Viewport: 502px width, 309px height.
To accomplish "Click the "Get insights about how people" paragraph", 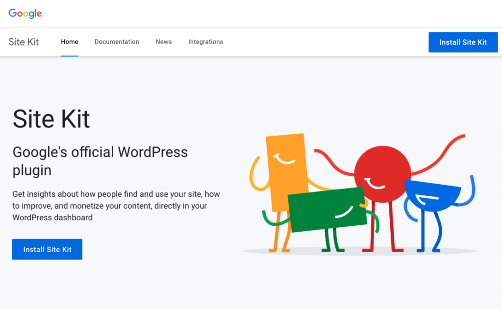I will (116, 206).
